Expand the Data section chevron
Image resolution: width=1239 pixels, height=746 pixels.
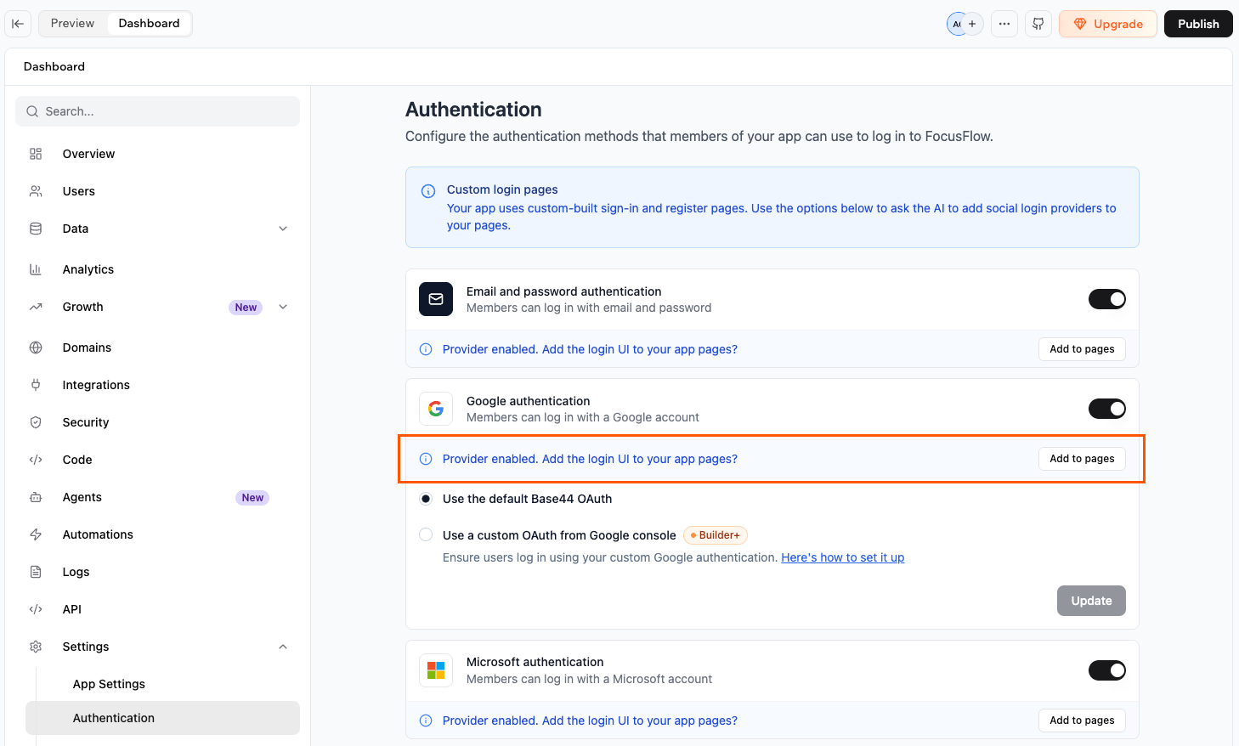pos(283,229)
